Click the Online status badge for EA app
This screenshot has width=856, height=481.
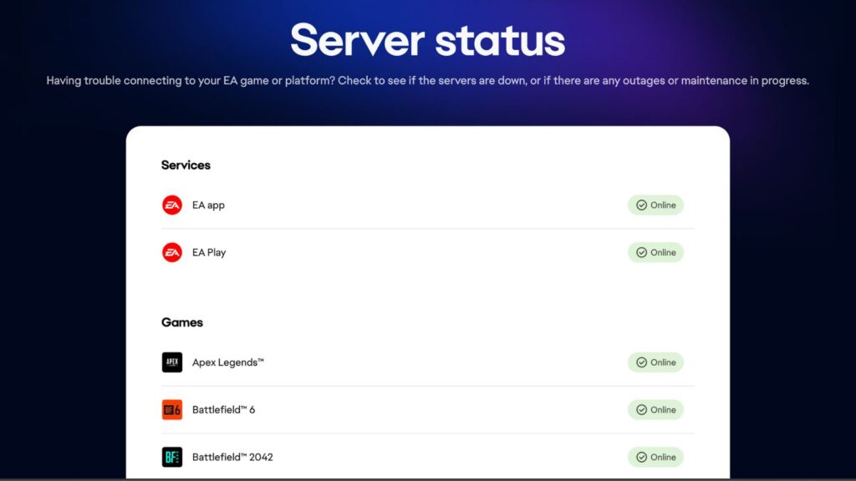(656, 205)
